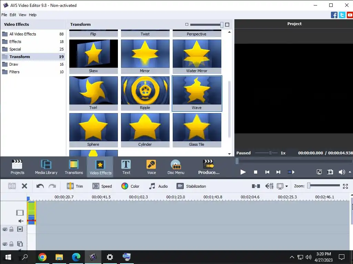Open the File menu
Viewport: 353px width, 264px height.
click(4, 15)
